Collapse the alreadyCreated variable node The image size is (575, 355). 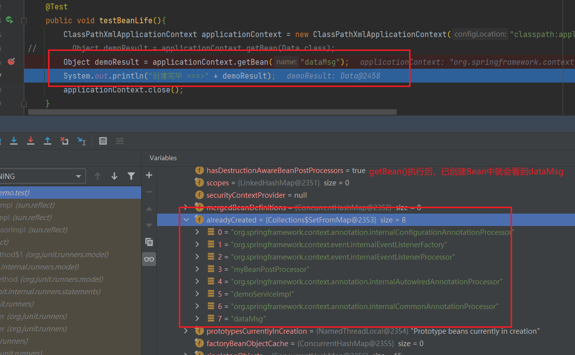[x=186, y=220]
